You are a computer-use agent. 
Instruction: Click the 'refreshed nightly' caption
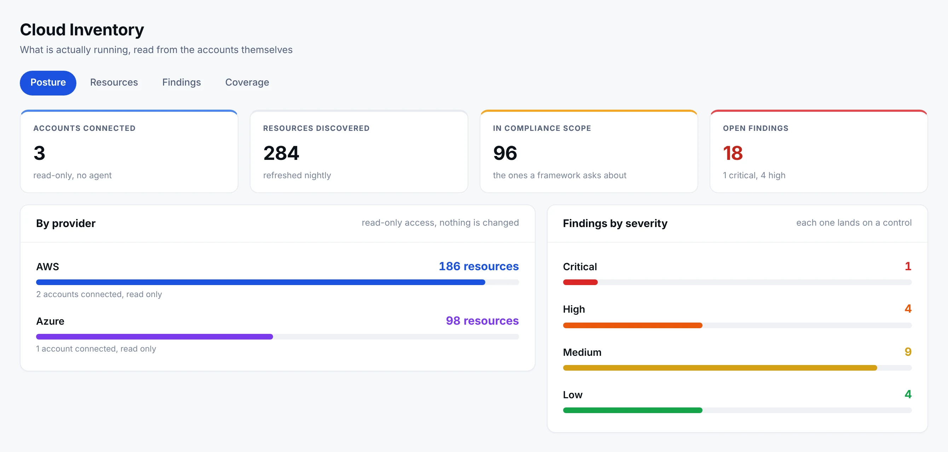297,175
